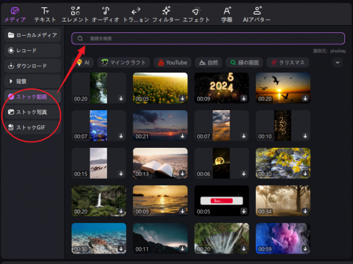Open the オーディオ audio tab
The image size is (353, 264).
coord(106,15)
